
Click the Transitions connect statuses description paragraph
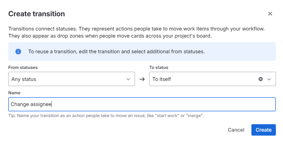click(x=136, y=32)
